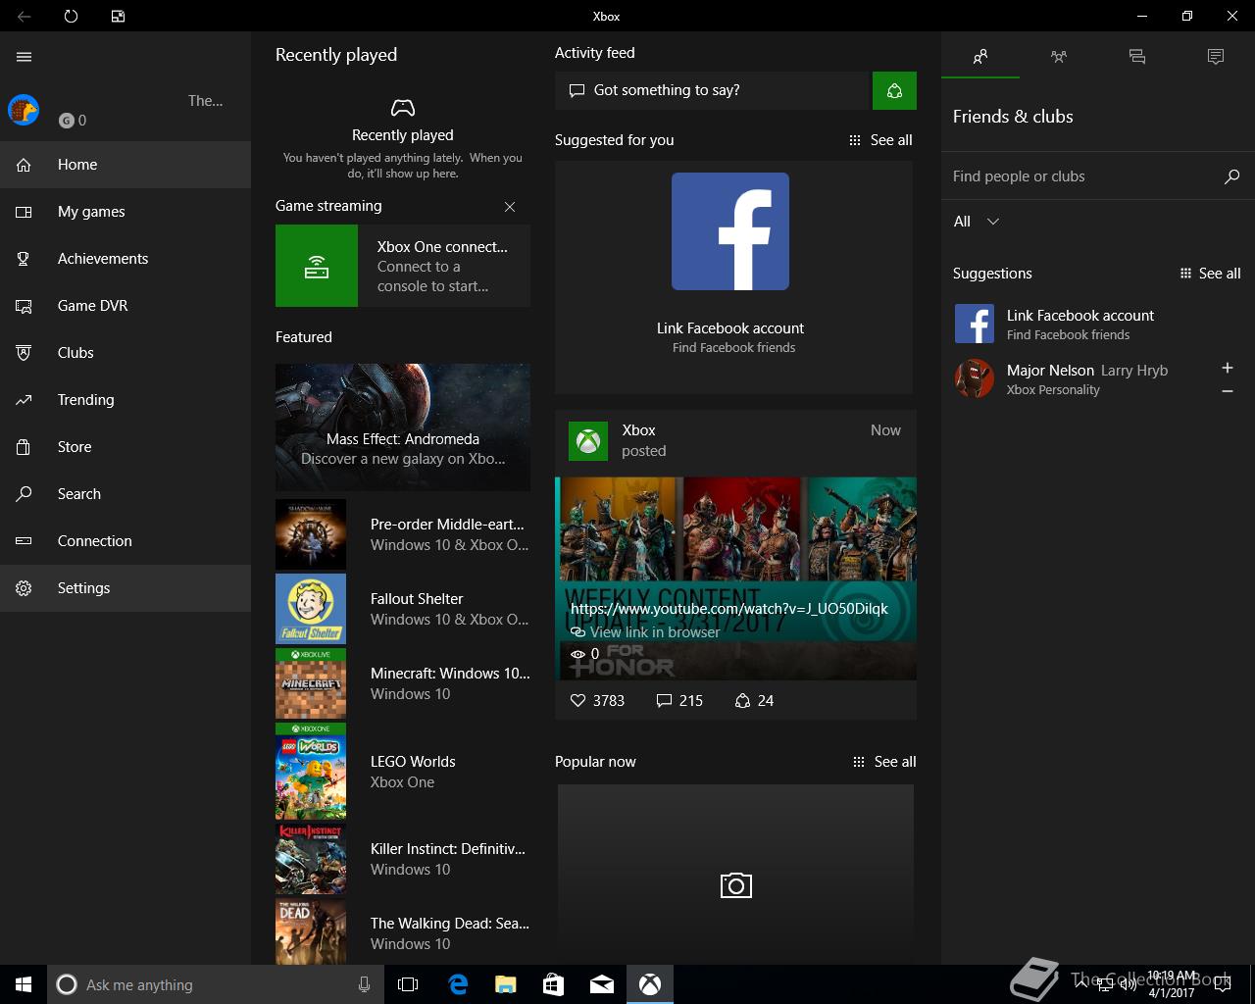This screenshot has height=1004, width=1255.
Task: Dismiss the Game streaming section
Action: (x=510, y=207)
